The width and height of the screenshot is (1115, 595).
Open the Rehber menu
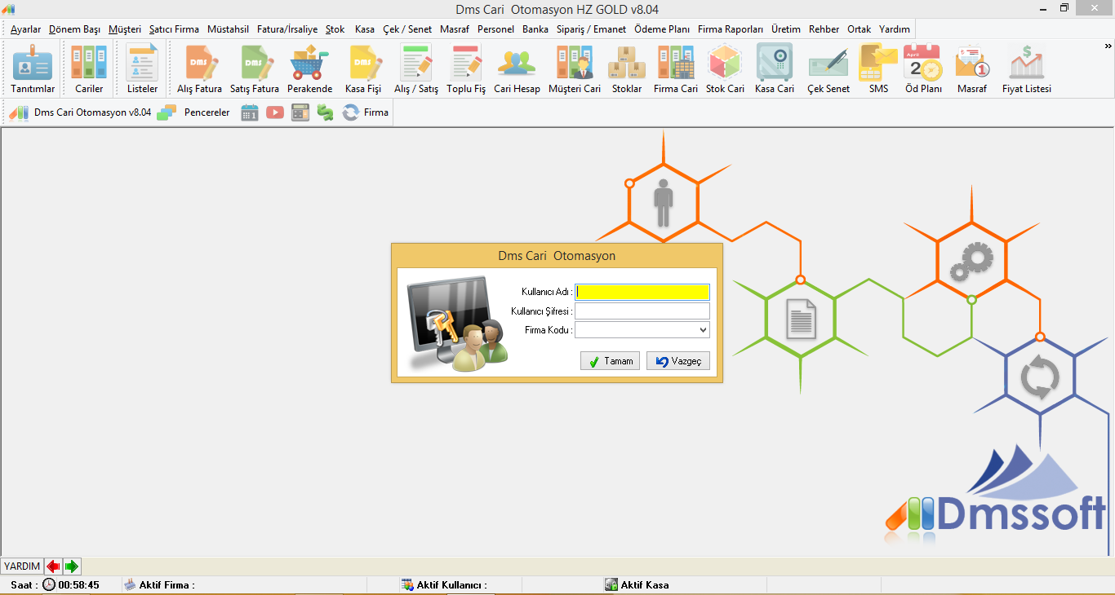(824, 29)
